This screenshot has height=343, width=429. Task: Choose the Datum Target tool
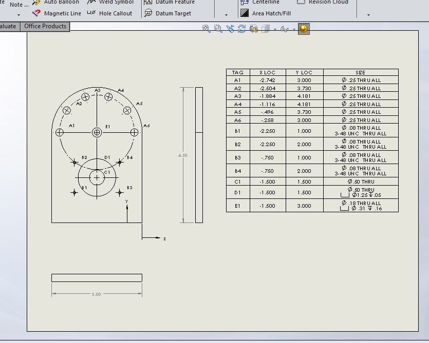167,13
